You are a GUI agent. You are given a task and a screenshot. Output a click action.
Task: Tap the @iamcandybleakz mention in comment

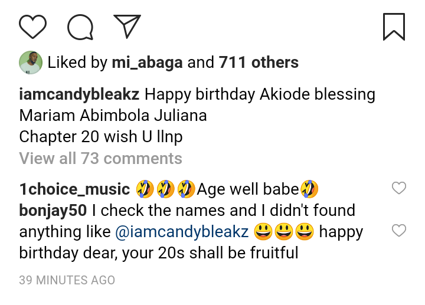click(182, 232)
